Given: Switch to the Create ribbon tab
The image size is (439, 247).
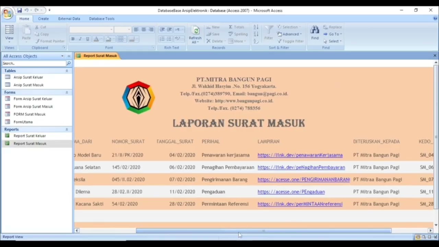Looking at the screenshot, I should point(43,19).
